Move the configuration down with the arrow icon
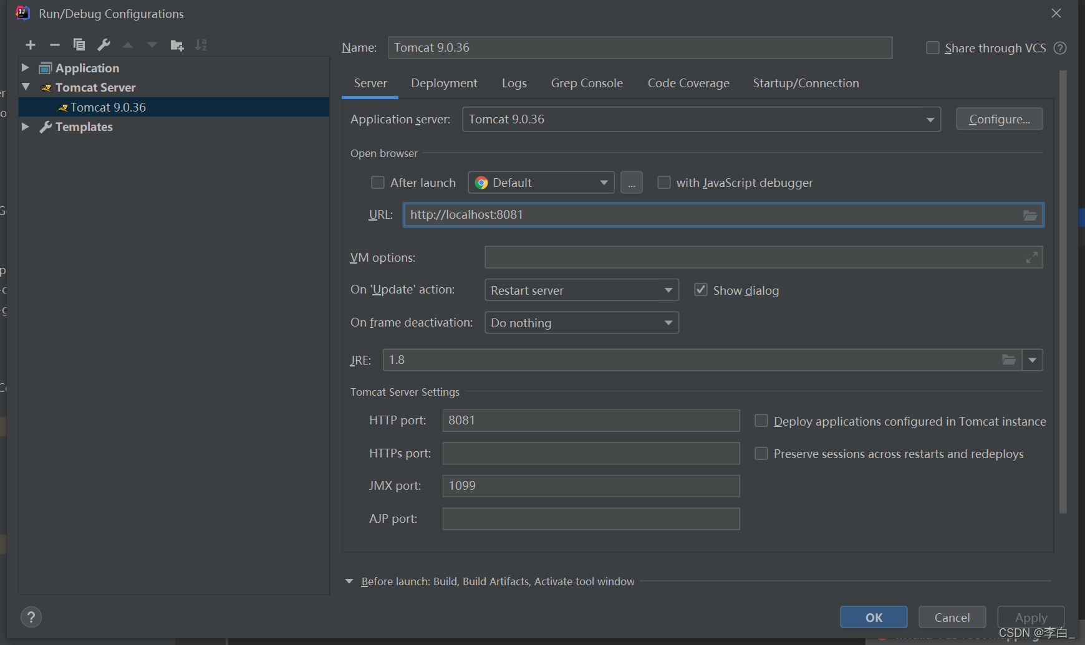Screen dimensions: 1085x645 pyautogui.click(x=152, y=45)
